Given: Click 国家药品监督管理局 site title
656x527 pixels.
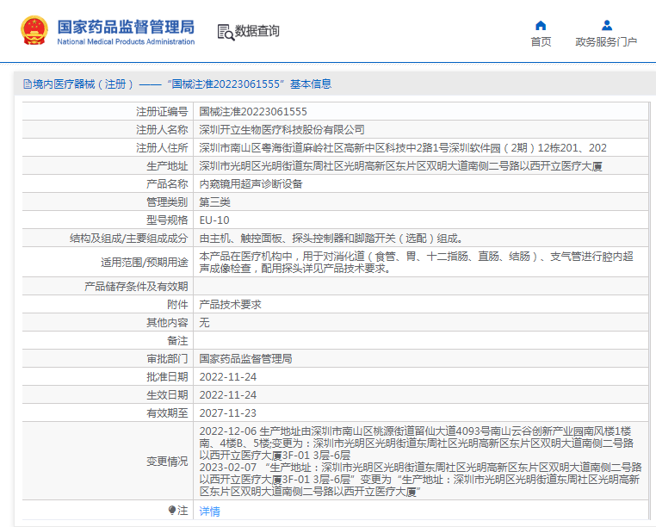Looking at the screenshot, I should (x=126, y=27).
